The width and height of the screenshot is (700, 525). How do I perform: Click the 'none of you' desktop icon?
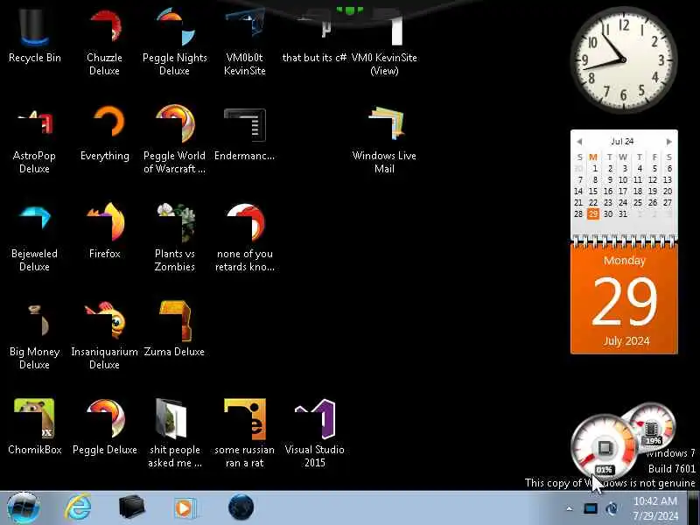pyautogui.click(x=245, y=236)
